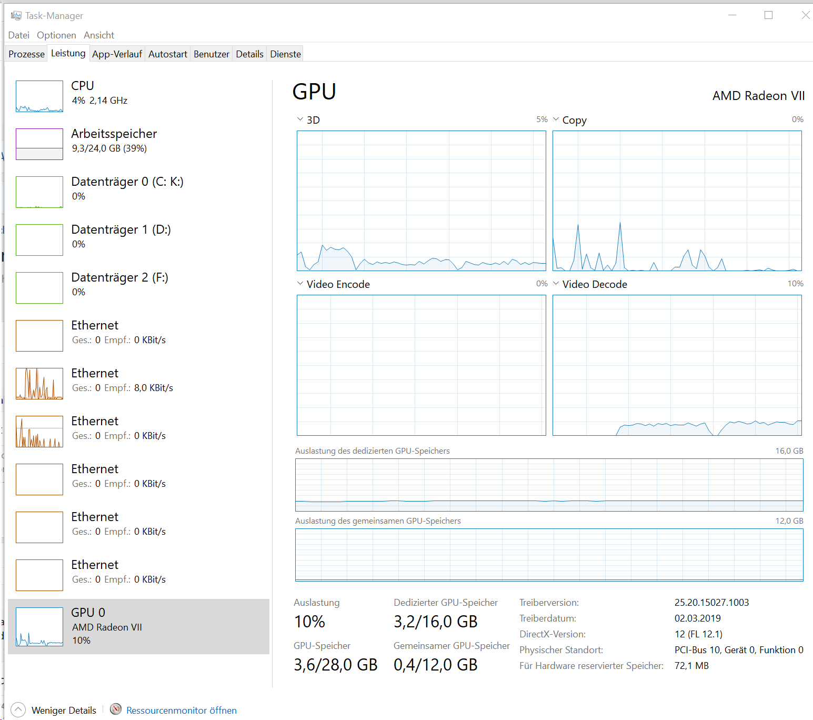
Task: Select the Ethernet thumbnail showing 8,0 KBit/s
Action: [39, 384]
